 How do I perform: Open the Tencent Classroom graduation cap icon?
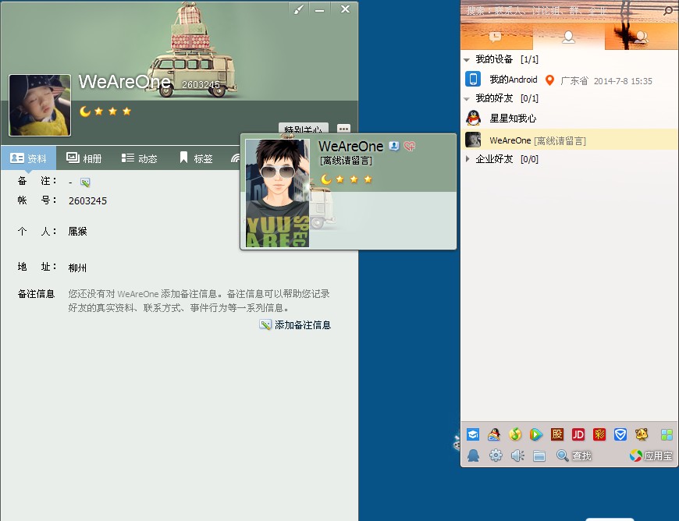tap(473, 434)
